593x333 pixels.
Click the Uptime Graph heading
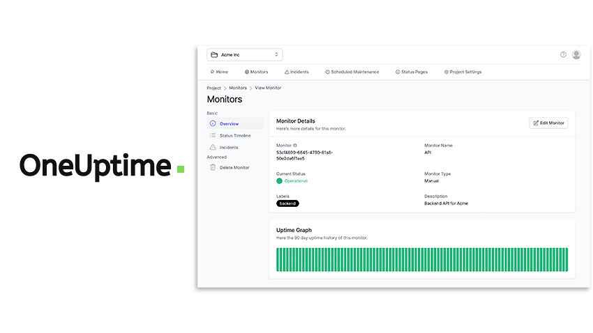[294, 230]
